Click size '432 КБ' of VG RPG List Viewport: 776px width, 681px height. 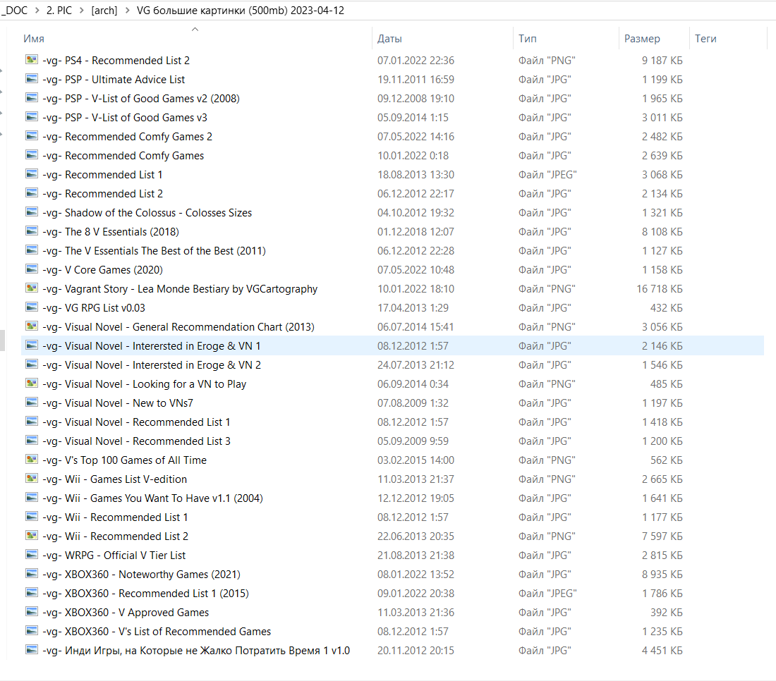coord(666,307)
